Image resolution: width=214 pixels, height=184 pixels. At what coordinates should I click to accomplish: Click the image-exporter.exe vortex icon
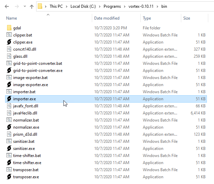pyautogui.click(x=9, y=84)
